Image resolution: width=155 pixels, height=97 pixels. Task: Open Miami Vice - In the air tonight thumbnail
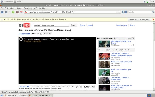point(104,64)
